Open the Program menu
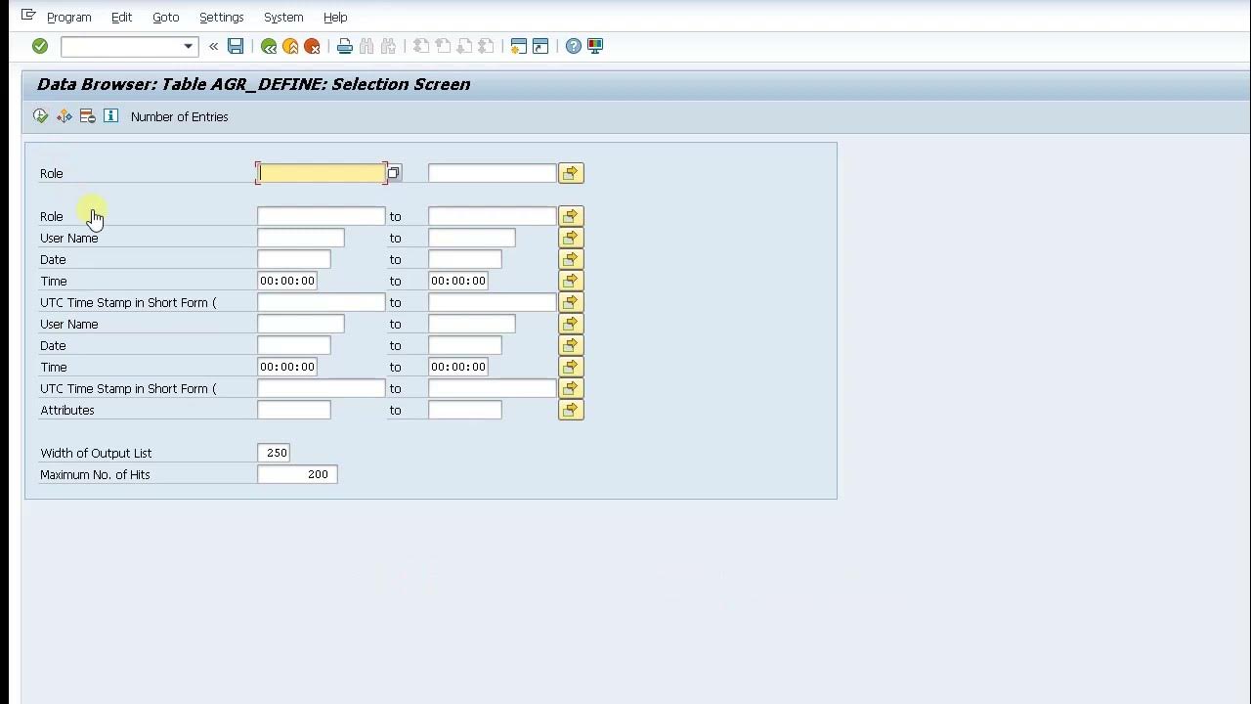The height and width of the screenshot is (704, 1251). click(x=69, y=17)
